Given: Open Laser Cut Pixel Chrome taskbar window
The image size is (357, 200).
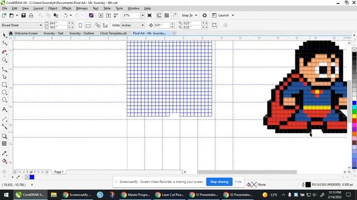Looking at the screenshot, I should (170, 195).
